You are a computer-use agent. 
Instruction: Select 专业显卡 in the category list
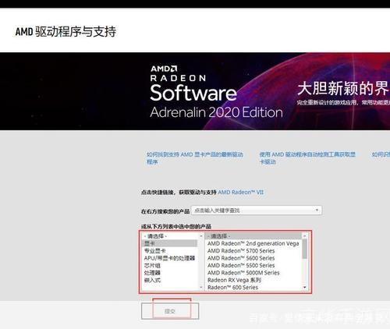pyautogui.click(x=169, y=251)
